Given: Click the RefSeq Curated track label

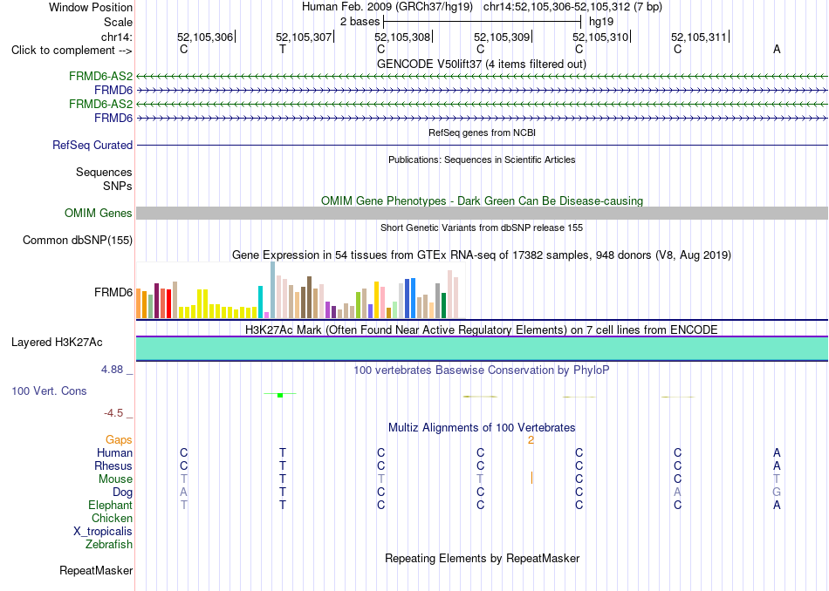Looking at the screenshot, I should pos(92,145).
